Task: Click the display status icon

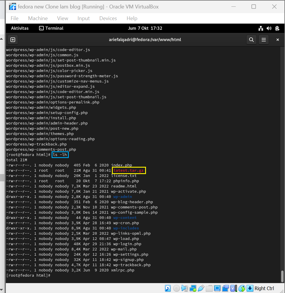Action: pos(217,288)
